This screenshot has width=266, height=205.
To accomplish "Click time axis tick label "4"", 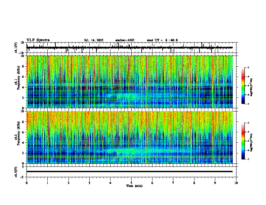I will point(110,183).
